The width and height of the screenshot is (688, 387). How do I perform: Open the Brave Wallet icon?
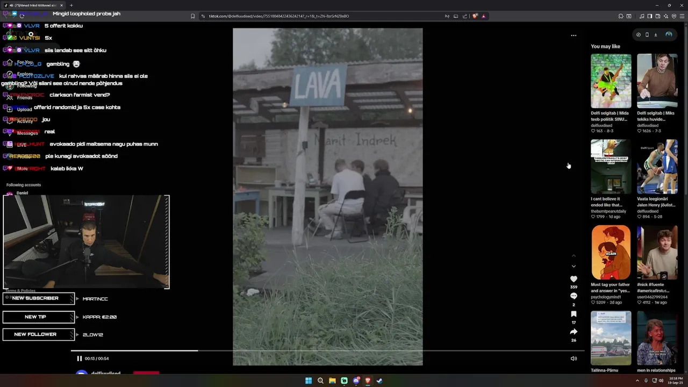pyautogui.click(x=657, y=16)
